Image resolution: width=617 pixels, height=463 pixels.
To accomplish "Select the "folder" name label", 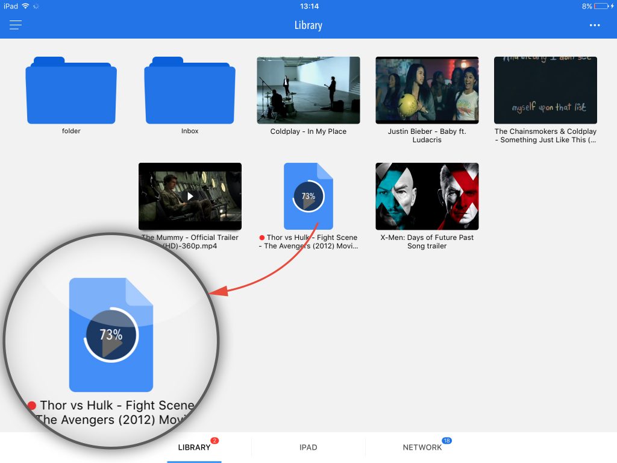I will tap(71, 131).
